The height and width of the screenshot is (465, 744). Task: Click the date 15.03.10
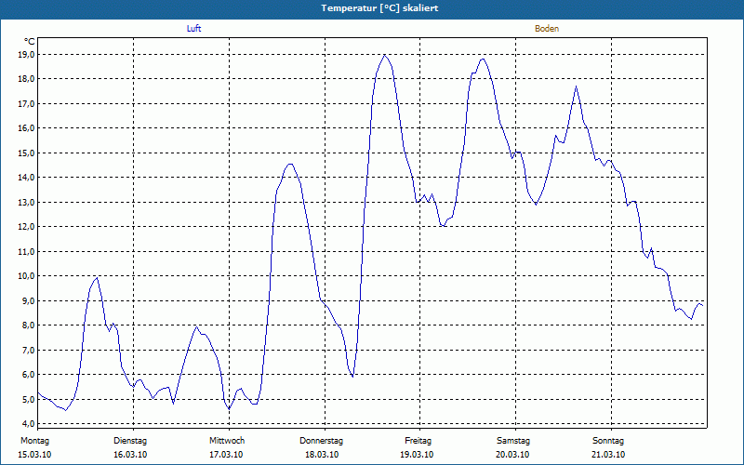[x=34, y=455]
